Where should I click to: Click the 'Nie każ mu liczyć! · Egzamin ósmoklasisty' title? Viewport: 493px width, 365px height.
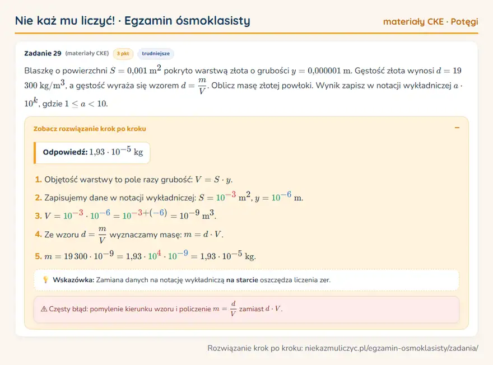(133, 21)
